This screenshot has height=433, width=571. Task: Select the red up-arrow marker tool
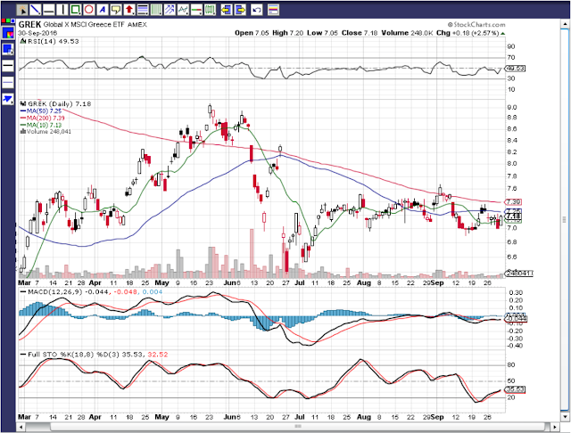tap(129, 10)
